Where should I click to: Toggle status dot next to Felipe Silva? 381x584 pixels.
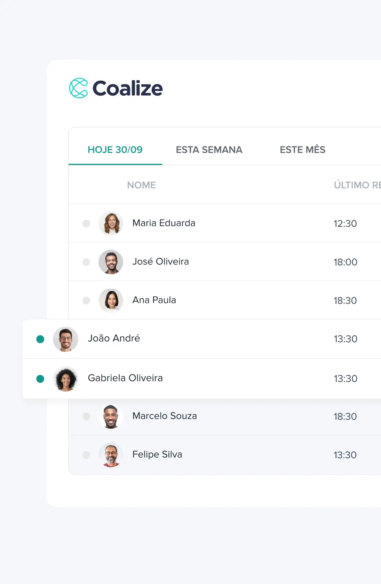tap(86, 455)
